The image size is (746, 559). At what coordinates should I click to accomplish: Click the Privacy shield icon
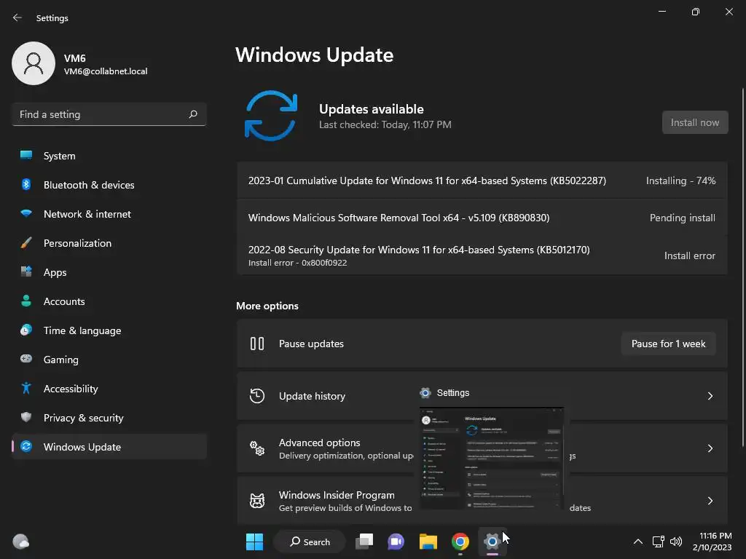coord(26,417)
